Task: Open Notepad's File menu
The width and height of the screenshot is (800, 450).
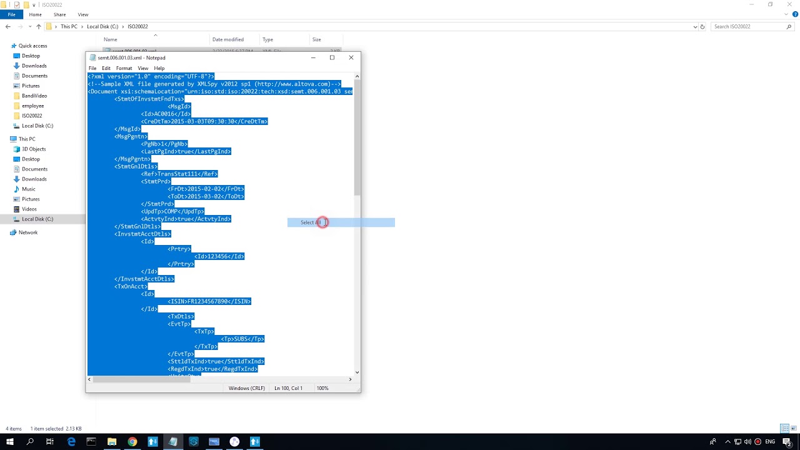Action: [92, 68]
